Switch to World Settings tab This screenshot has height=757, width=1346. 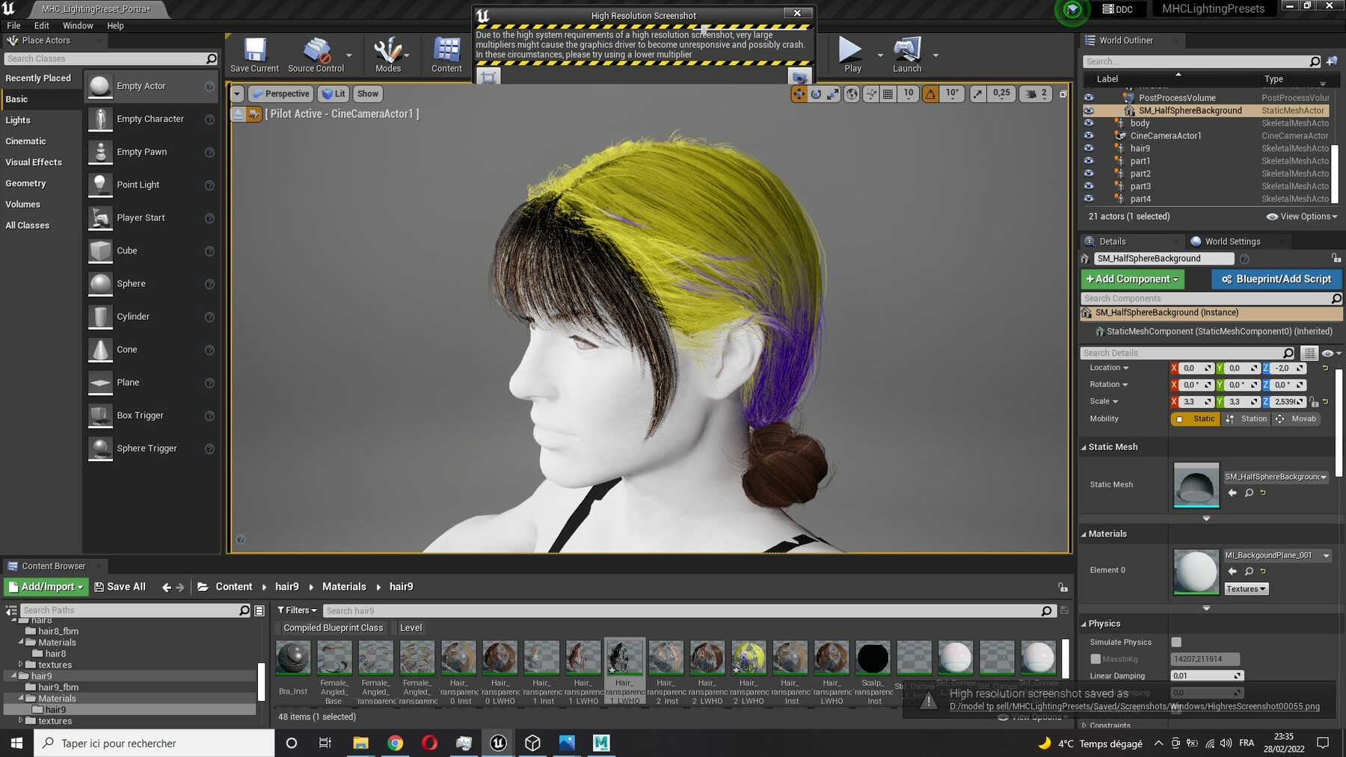coord(1232,241)
